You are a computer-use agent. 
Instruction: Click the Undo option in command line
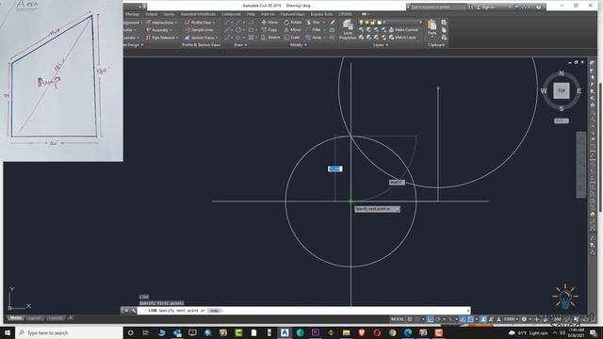214,311
